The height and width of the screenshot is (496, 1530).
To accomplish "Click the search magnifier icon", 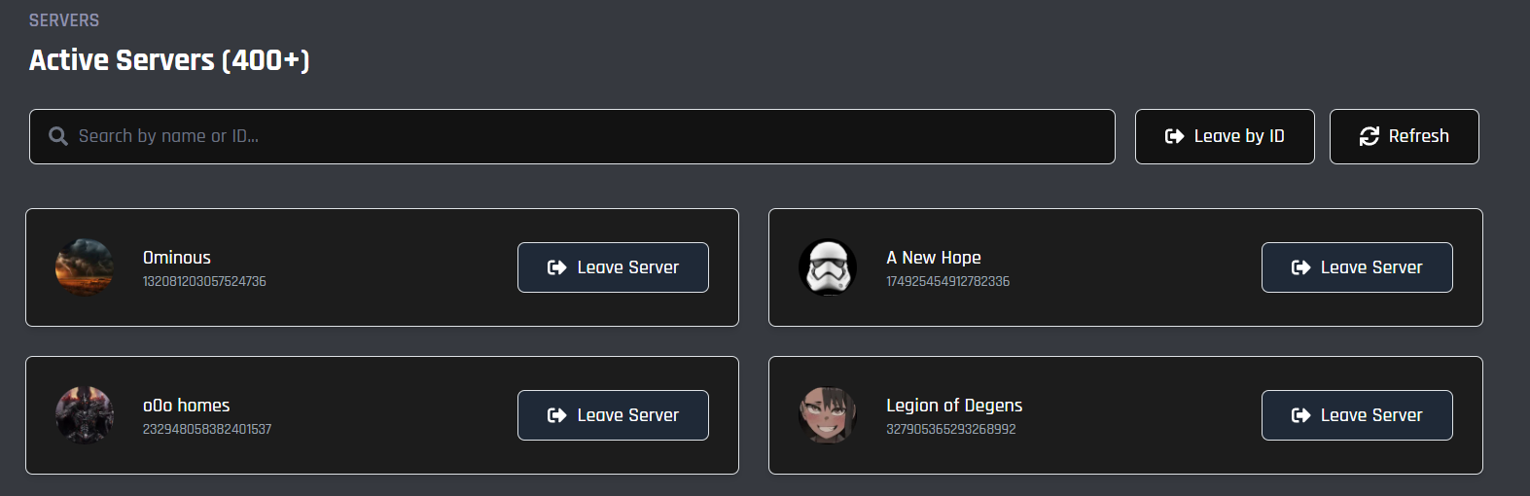I will 58,136.
